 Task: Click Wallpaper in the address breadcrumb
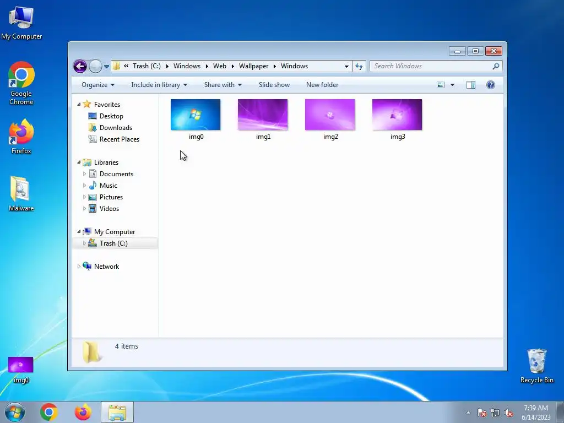253,66
